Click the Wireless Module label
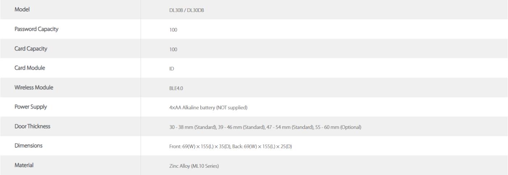Screen dimensions: 508x175 tap(34, 87)
